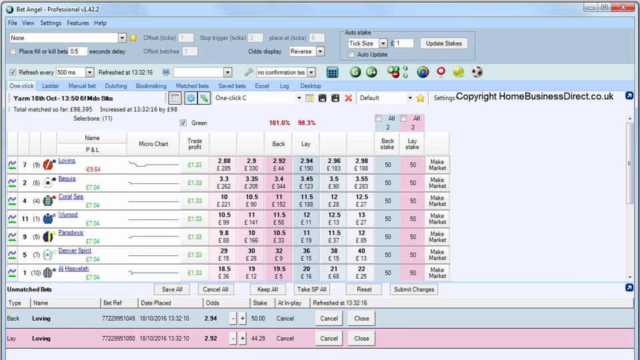Increase odds with plus on Back Loving bet
The width and height of the screenshot is (640, 360).
tap(243, 319)
